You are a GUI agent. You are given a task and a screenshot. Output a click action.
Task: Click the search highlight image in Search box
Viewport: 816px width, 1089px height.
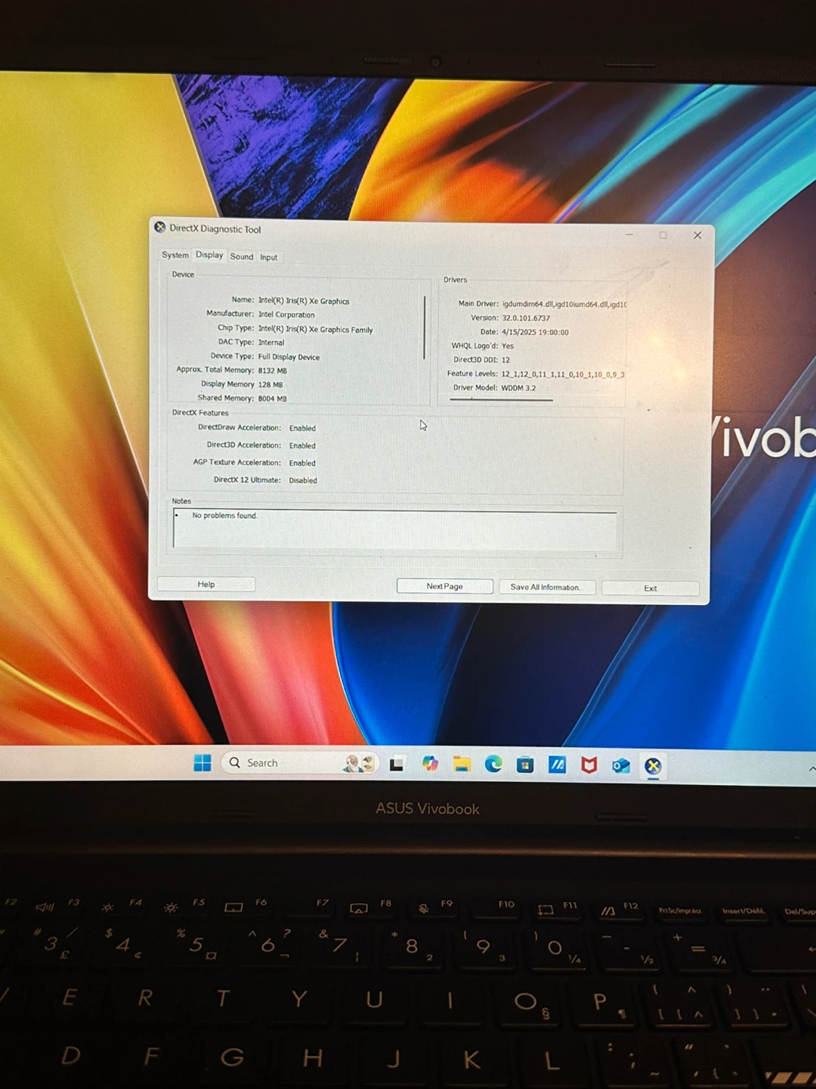pos(359,763)
